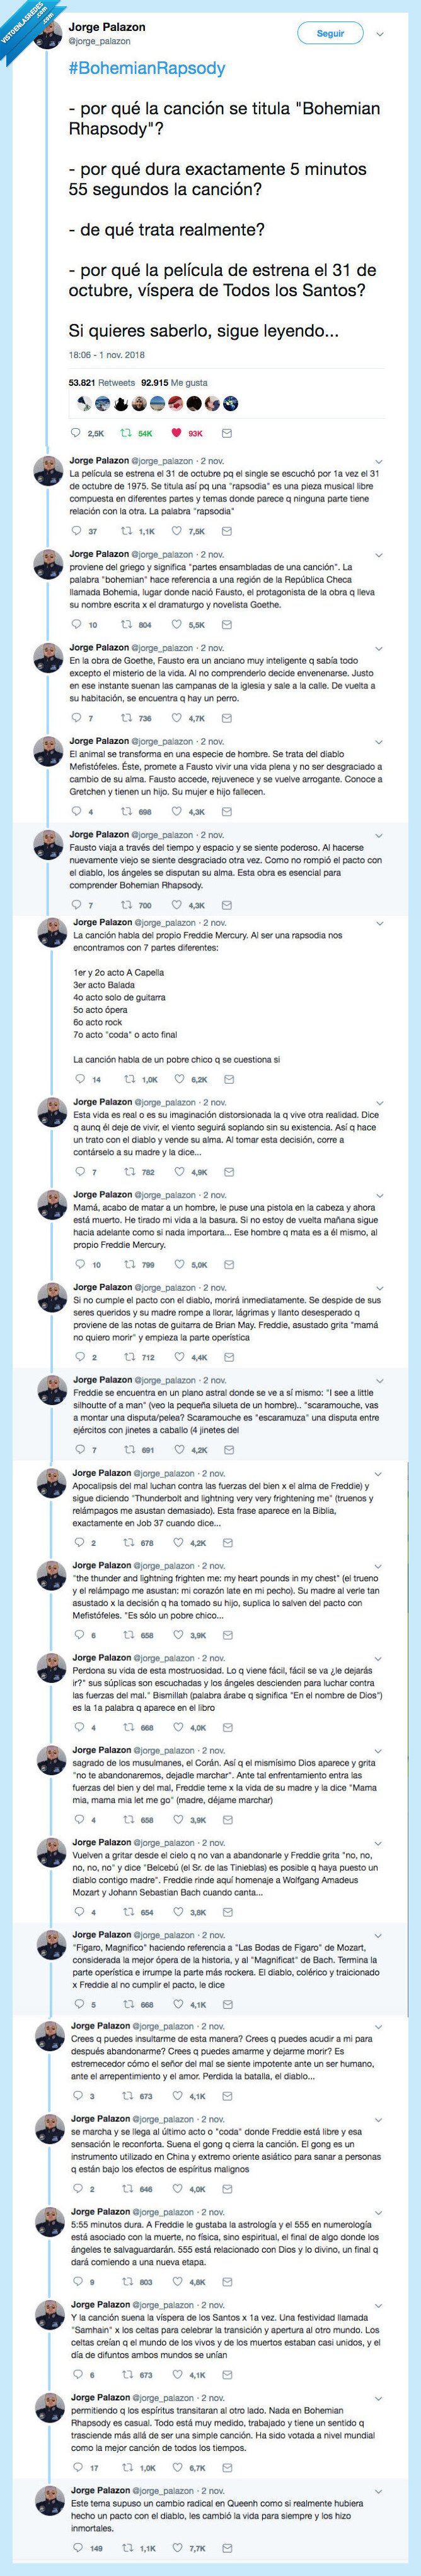Click reply icon showing 2,5K replies
The image size is (421, 2576).
[77, 433]
